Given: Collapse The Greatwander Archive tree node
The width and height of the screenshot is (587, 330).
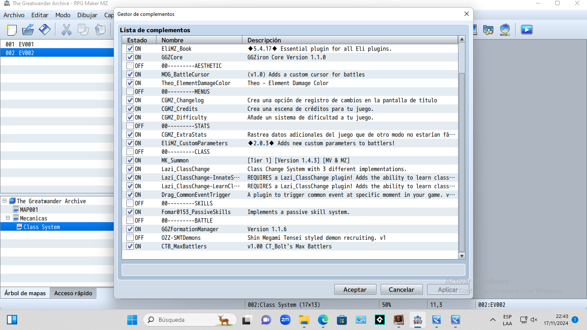Looking at the screenshot, I should point(4,201).
